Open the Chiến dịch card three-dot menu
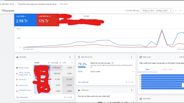 click(x=132, y=90)
